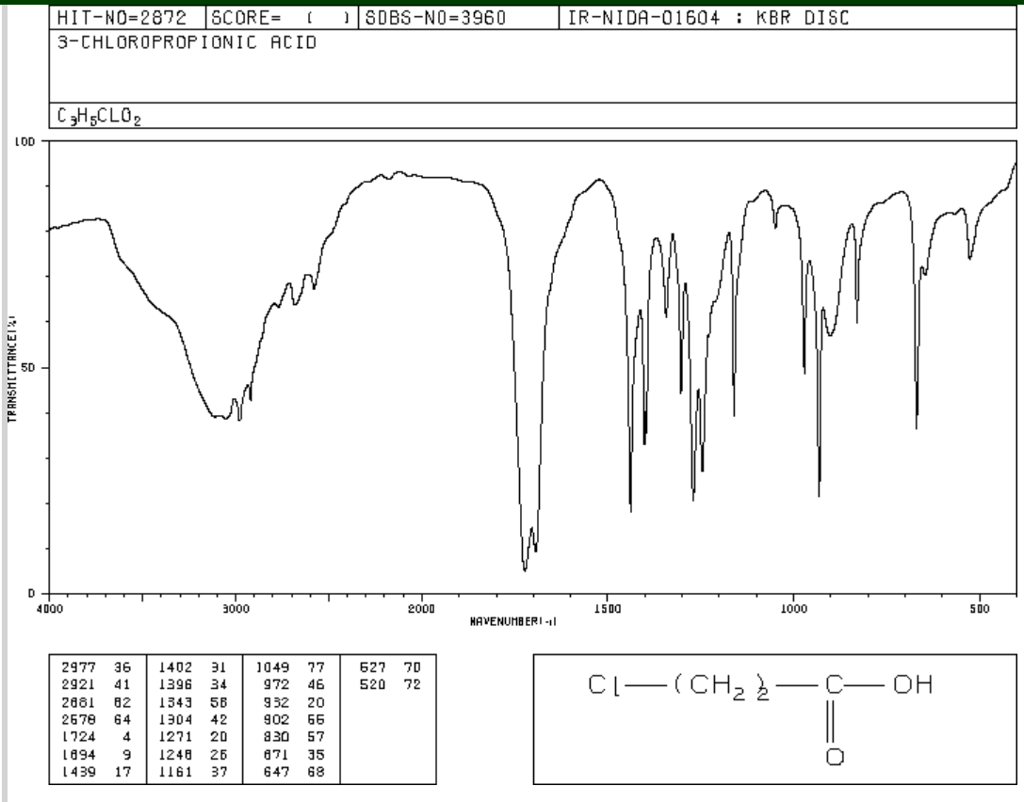Click the 1000 wavenumber axis label

tap(793, 609)
